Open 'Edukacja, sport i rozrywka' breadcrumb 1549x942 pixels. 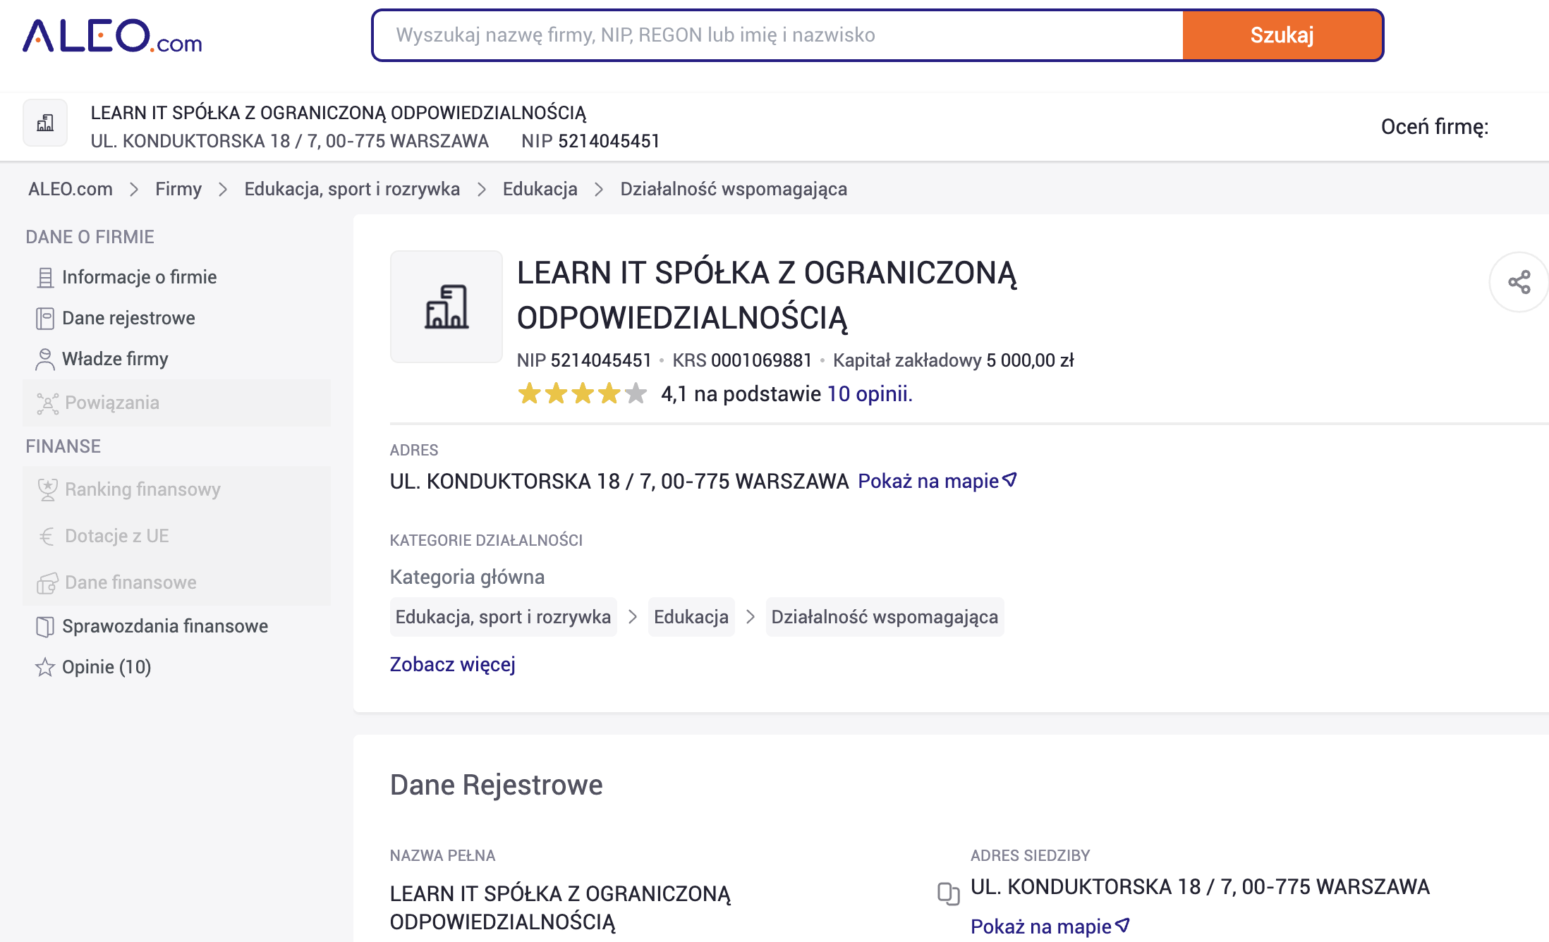point(352,189)
